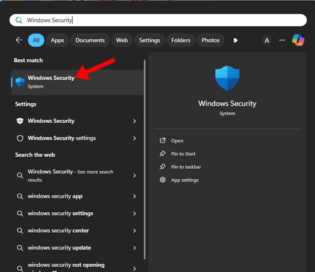The width and height of the screenshot is (315, 272).
Task: Select the All filter tab
Action: [36, 40]
